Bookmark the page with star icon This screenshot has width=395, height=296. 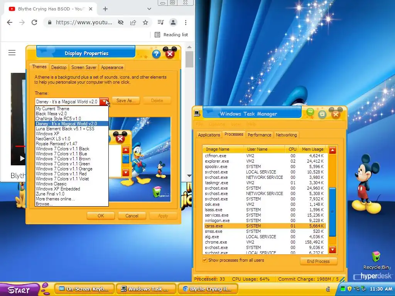145,22
